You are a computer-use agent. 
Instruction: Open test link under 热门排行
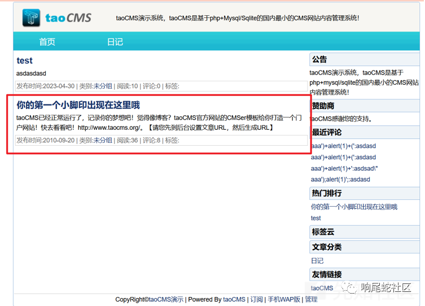(x=316, y=218)
